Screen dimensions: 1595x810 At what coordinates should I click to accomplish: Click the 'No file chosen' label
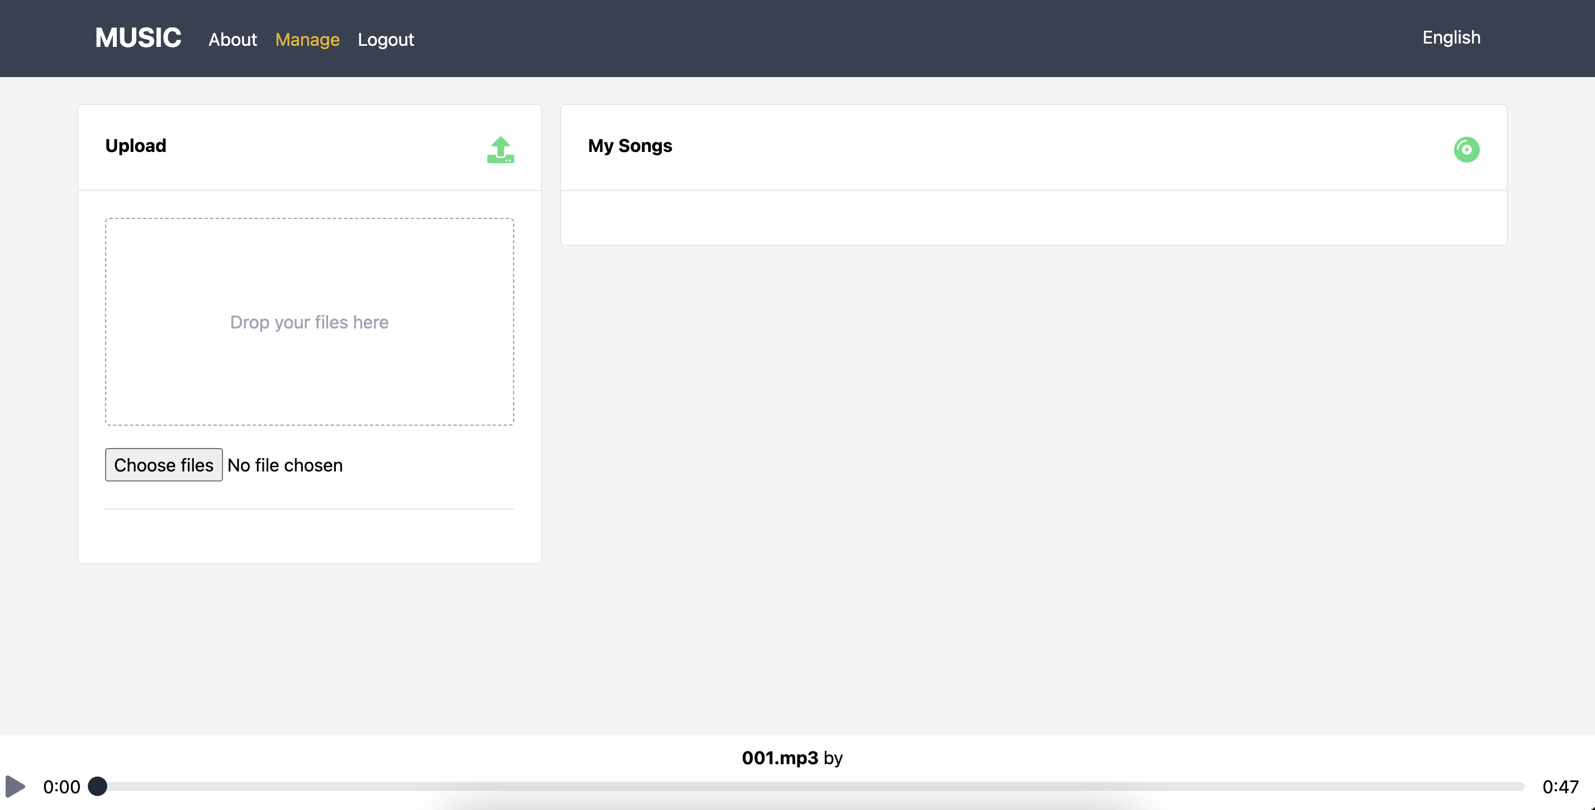click(285, 465)
